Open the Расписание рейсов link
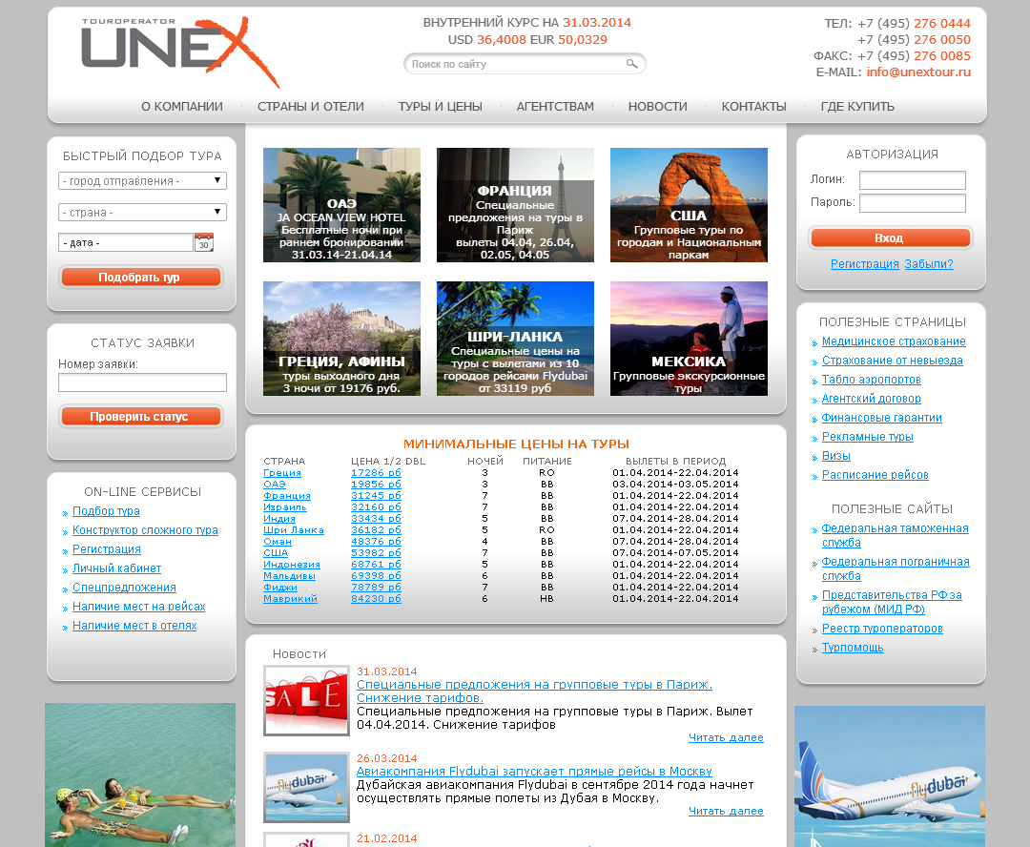 [x=875, y=474]
